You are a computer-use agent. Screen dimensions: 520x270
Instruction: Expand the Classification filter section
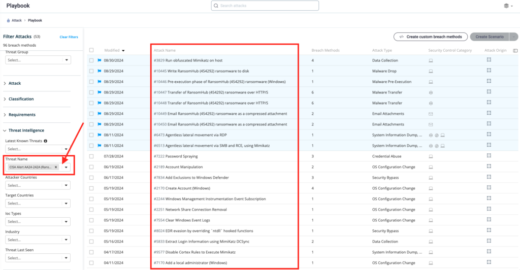point(21,99)
